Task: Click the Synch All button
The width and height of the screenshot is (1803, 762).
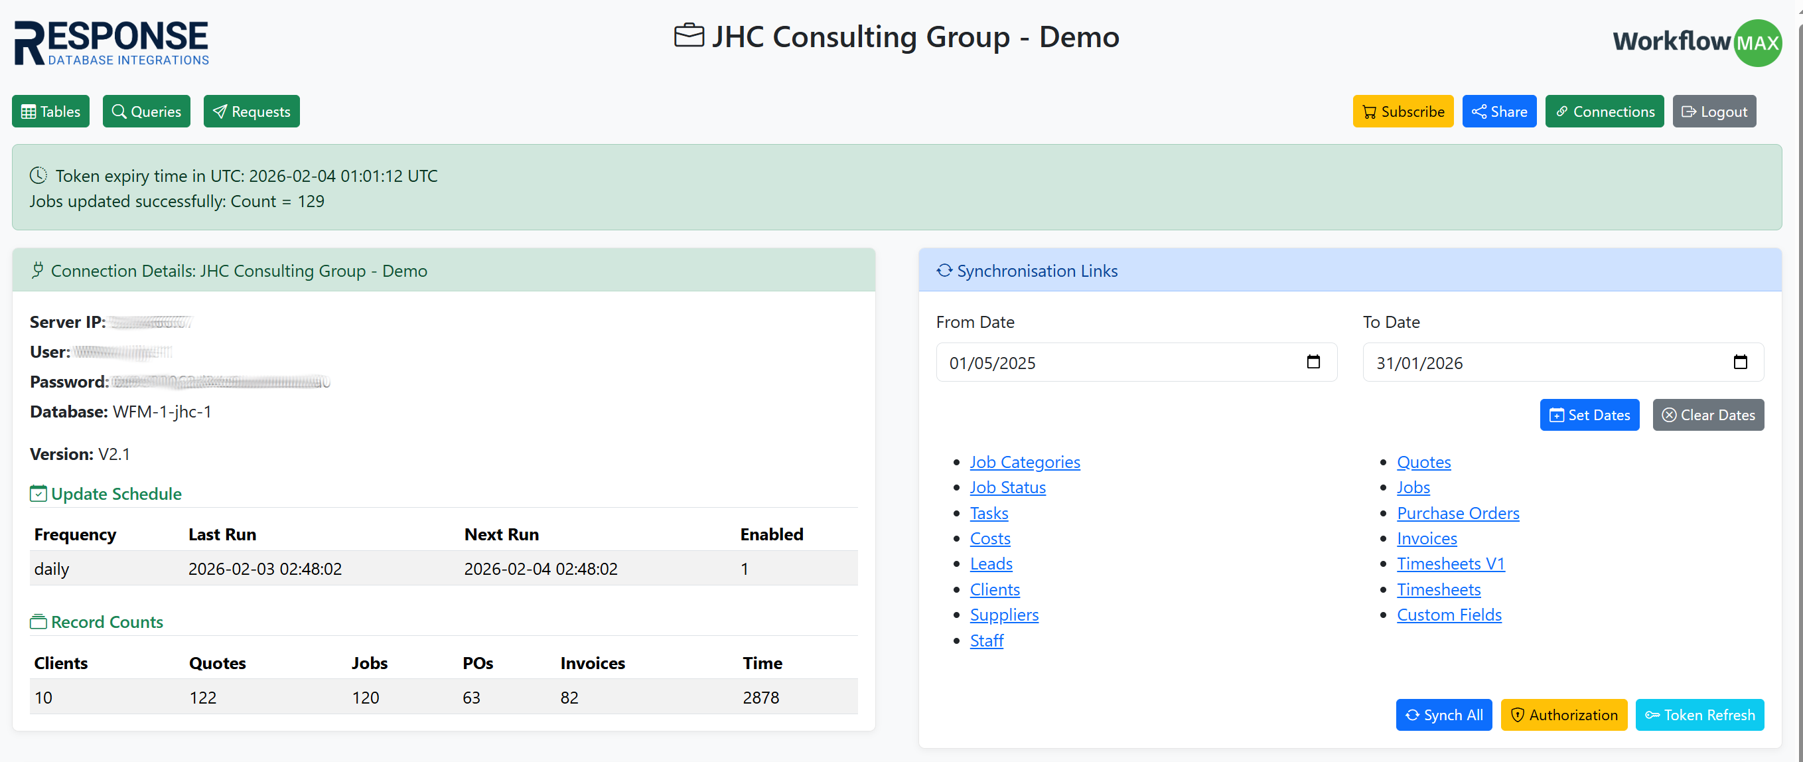Action: point(1443,714)
